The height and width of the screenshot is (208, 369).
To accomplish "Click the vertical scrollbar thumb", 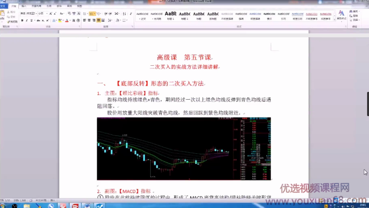I will [x=368, y=104].
